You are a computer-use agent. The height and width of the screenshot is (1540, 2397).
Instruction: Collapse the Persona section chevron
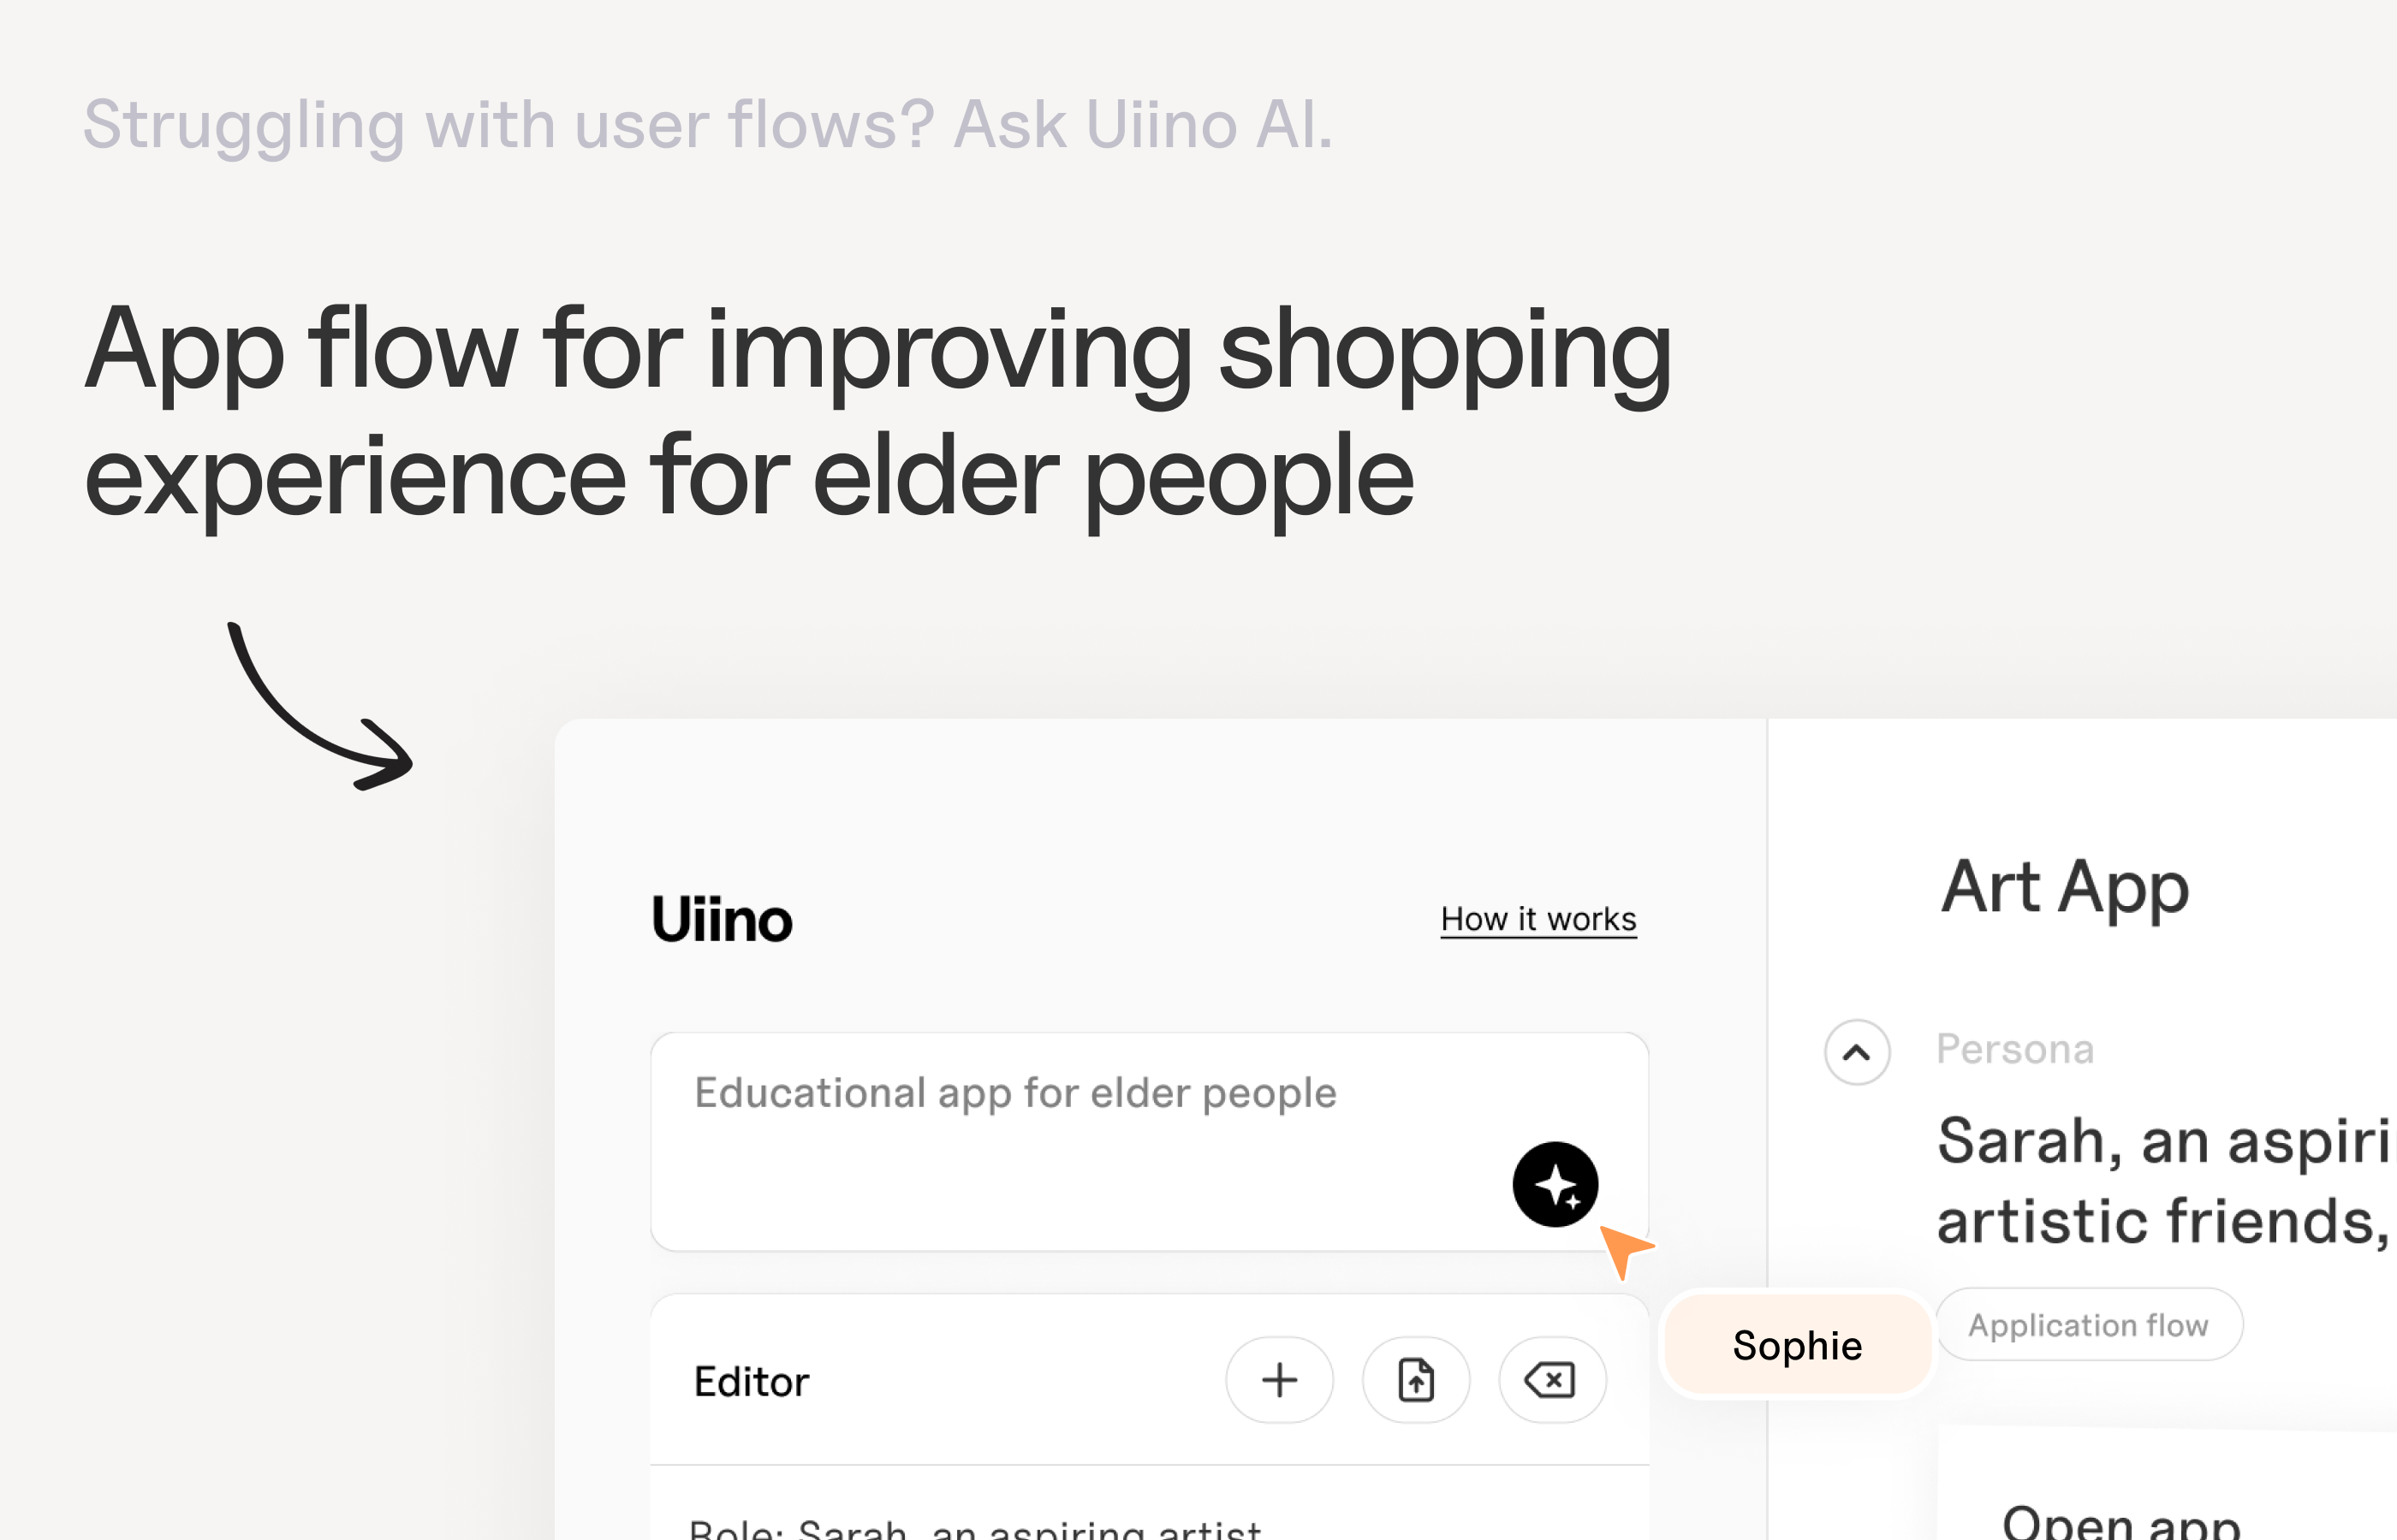click(x=1857, y=1052)
